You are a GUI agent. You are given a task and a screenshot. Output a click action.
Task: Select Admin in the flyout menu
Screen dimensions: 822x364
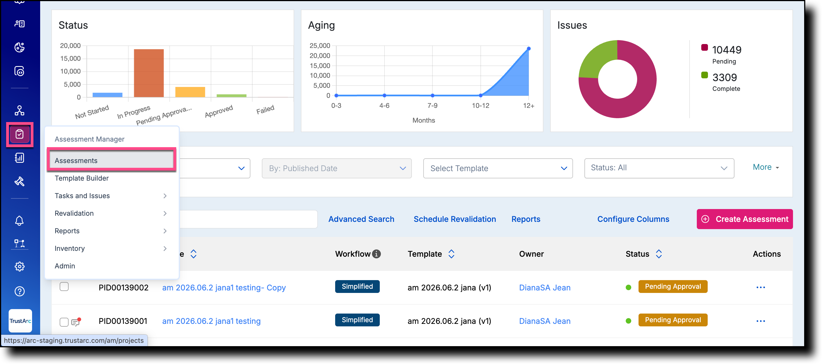[x=65, y=266]
